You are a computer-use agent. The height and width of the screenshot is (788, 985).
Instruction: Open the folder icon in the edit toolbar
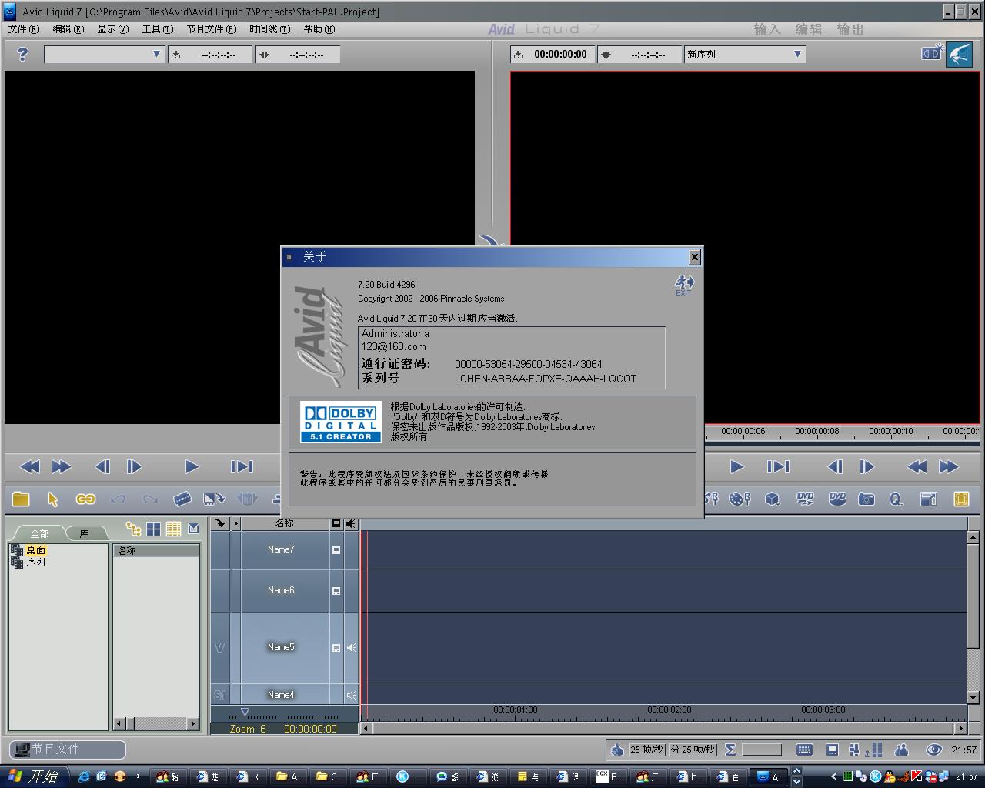point(21,499)
